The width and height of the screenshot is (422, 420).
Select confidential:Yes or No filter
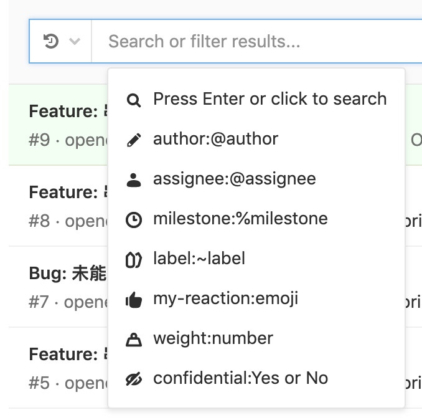coord(240,378)
